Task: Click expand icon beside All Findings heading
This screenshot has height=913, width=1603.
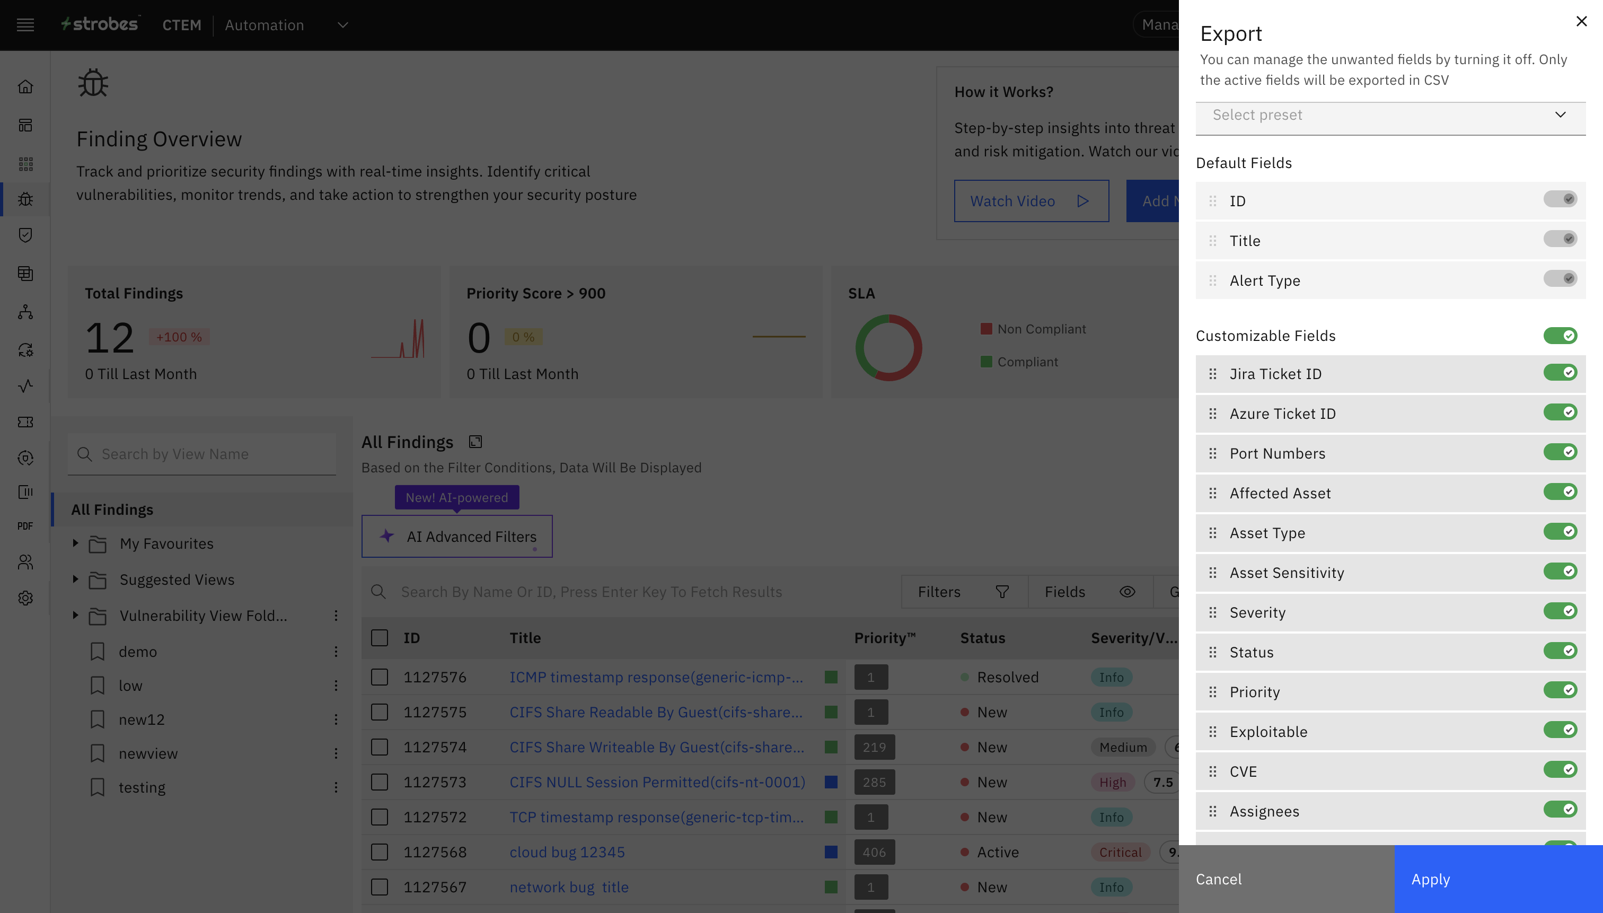Action: [x=475, y=442]
